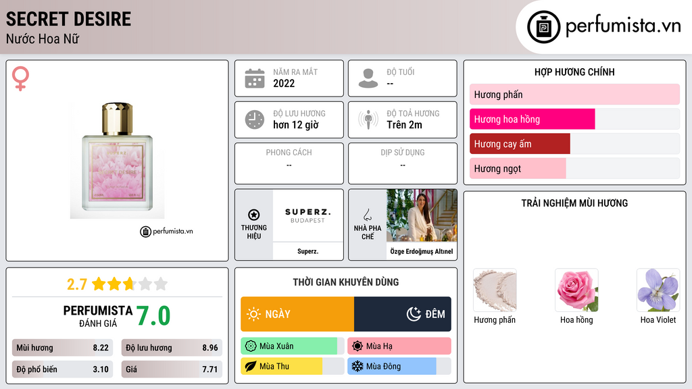
Task: Click the calendar icon beside Năm ra mắt
Action: point(255,78)
